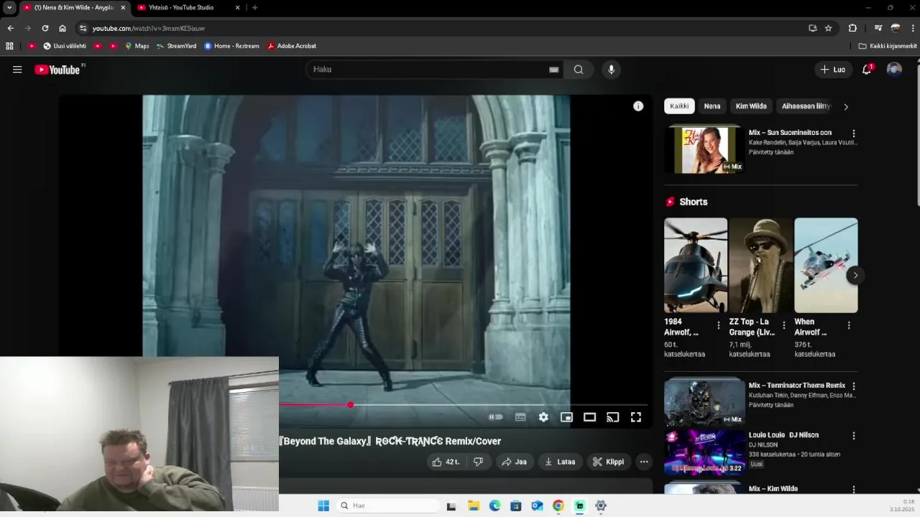The image size is (920, 517).
Task: Share the video with Jaa
Action: point(515,462)
